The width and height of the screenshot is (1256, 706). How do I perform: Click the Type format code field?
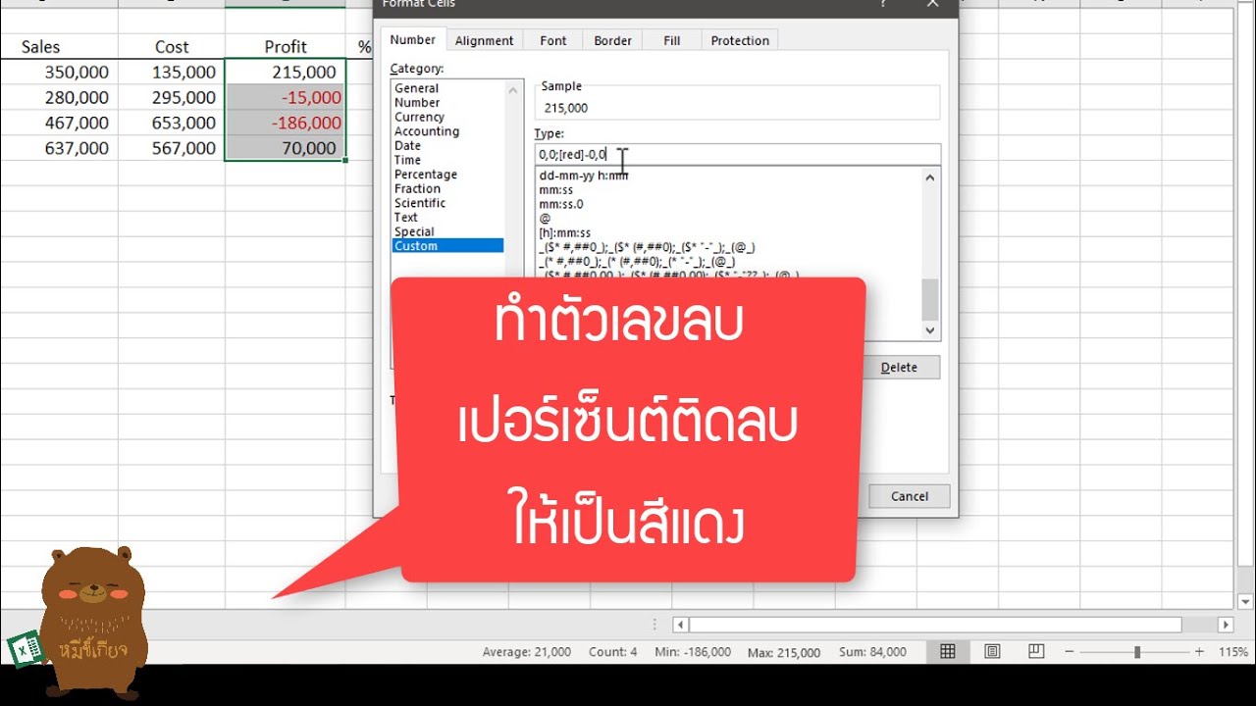tap(737, 154)
